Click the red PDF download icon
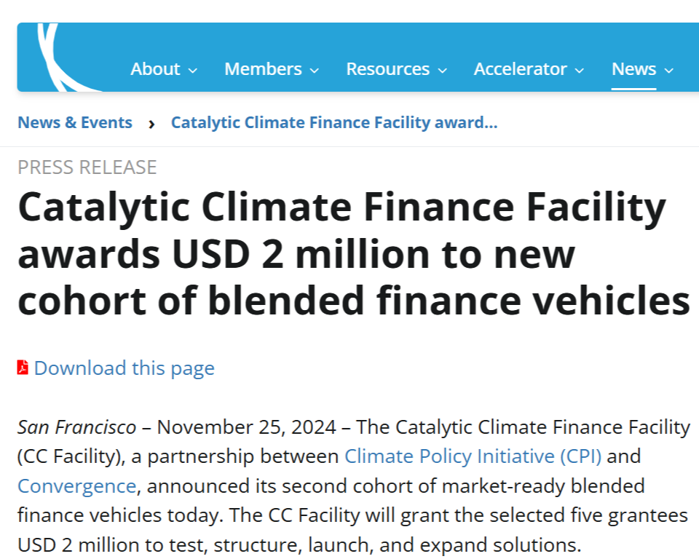699x559 pixels. tap(23, 368)
